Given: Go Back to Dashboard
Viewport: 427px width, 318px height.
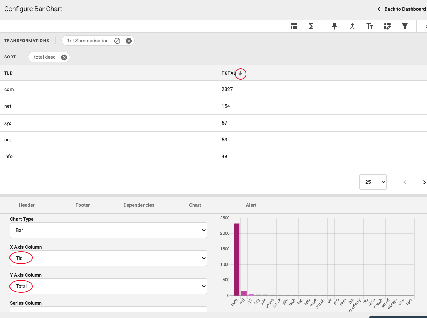Looking at the screenshot, I should coord(401,9).
